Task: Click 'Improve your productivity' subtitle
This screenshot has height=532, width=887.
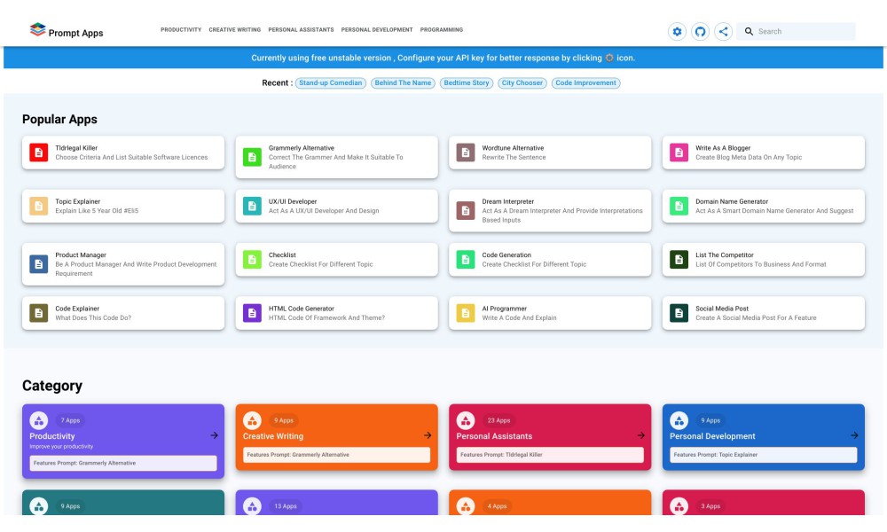Action: (x=61, y=447)
